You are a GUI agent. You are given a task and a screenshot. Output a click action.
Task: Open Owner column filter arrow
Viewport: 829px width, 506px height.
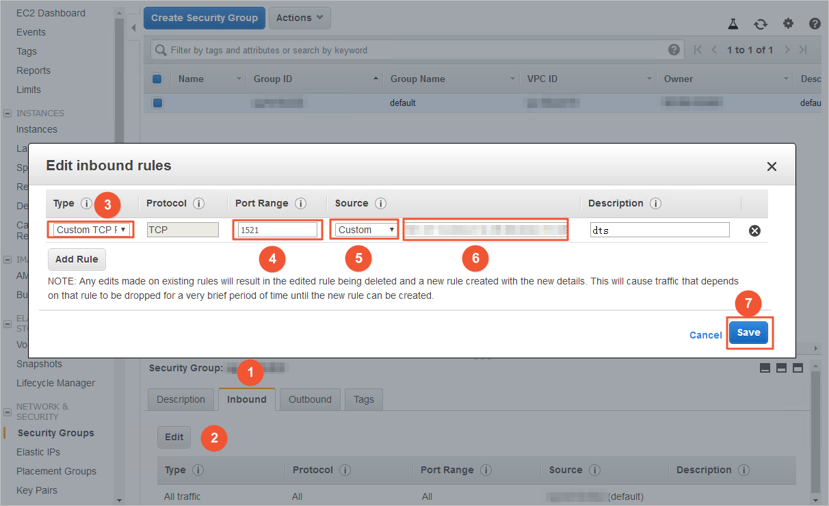coord(787,79)
